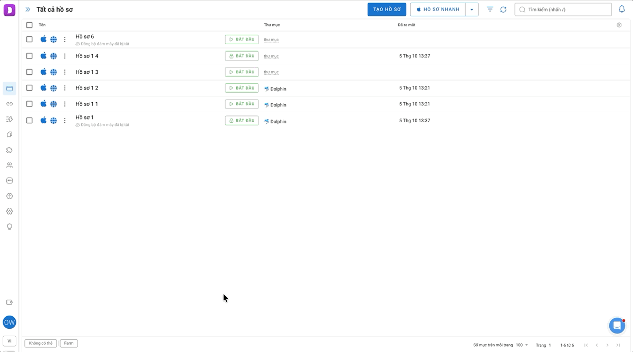The width and height of the screenshot is (633, 352).
Task: Open the OW user avatar
Action: point(9,322)
